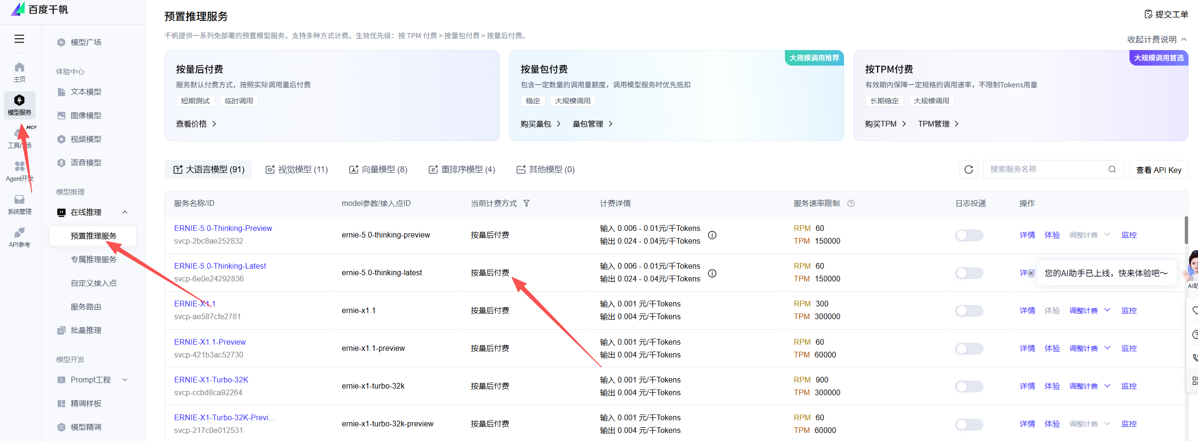Open the Agent开发 sidebar icon
The image size is (1198, 441).
tap(19, 171)
